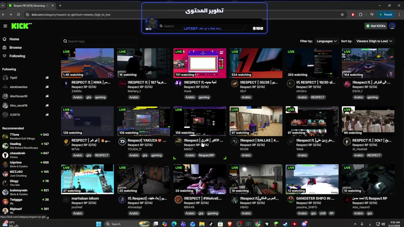This screenshot has height=227, width=404.
Task: Select Respect RP (GTA) Streaming tab
Action: (31, 5)
